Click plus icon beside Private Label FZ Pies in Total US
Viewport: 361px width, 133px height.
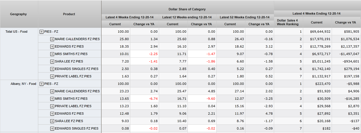click(x=52, y=76)
